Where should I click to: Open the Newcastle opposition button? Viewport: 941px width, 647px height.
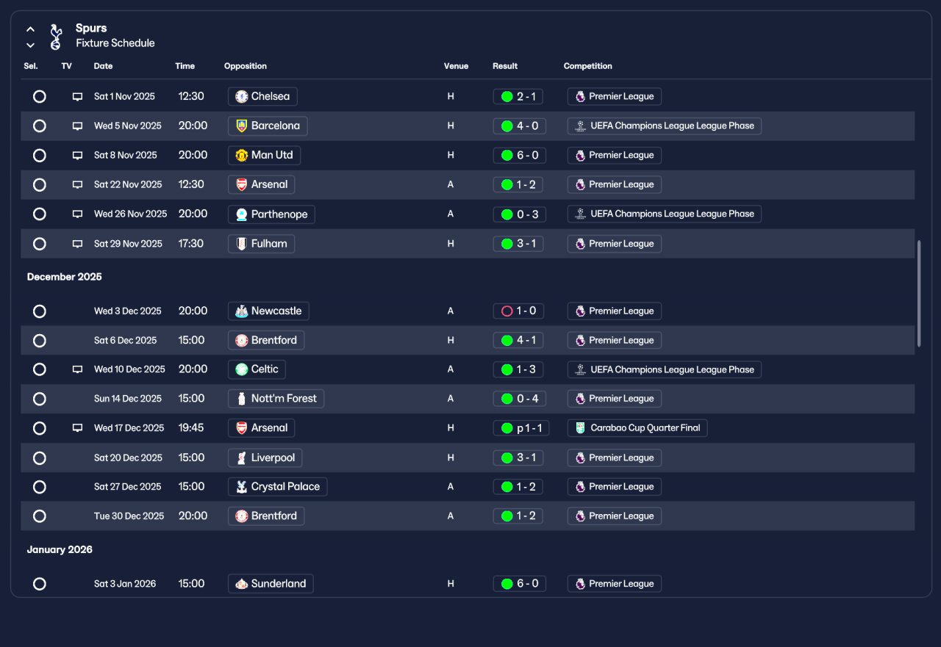click(268, 311)
